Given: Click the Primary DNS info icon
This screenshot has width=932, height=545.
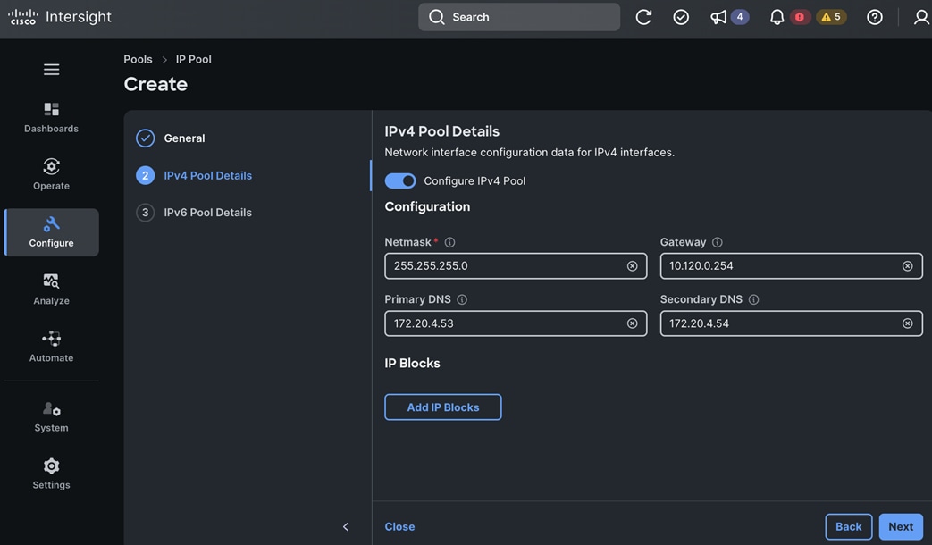Looking at the screenshot, I should coord(462,299).
